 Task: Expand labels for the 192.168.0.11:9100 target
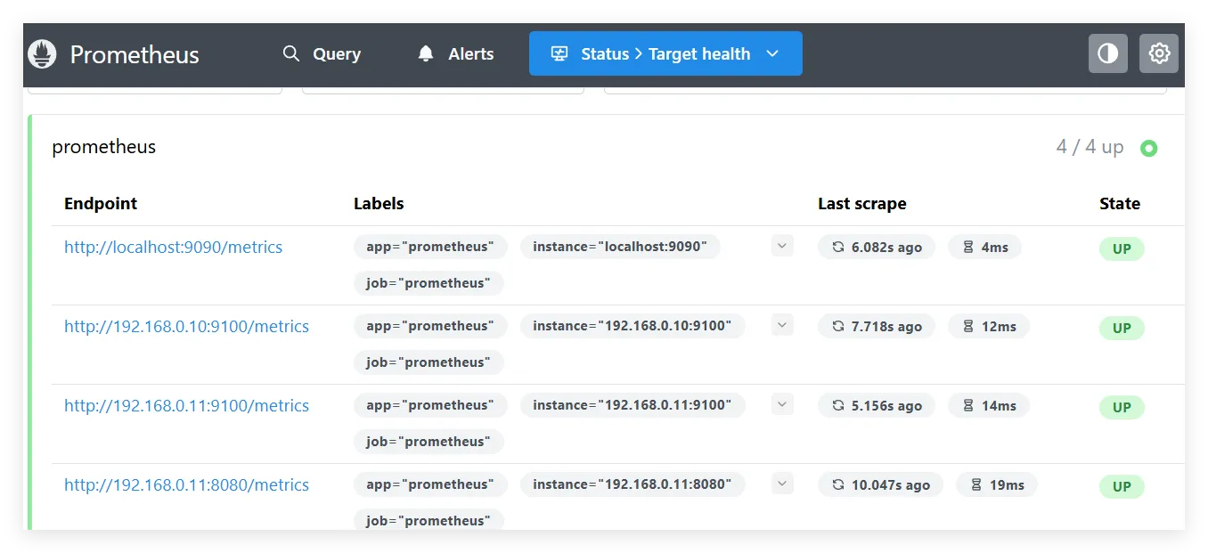[x=782, y=404]
